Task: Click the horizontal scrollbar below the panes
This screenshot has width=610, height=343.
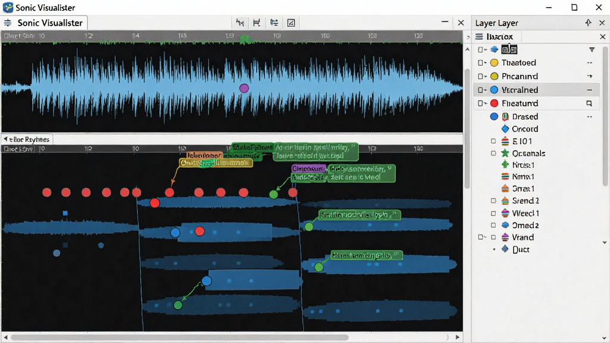Action: (x=180, y=337)
